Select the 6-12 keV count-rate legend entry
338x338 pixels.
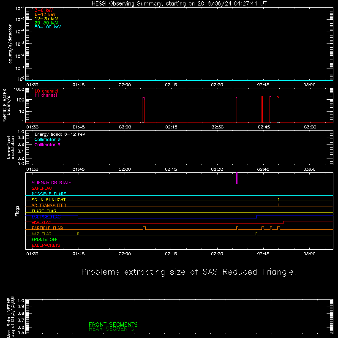tap(45, 14)
